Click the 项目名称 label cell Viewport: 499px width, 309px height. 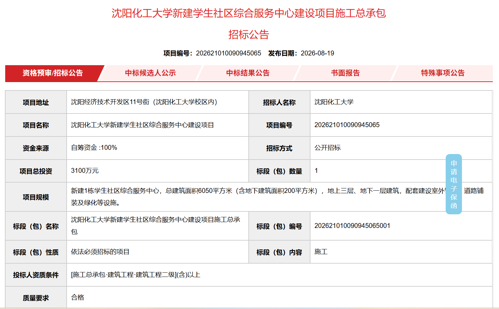(x=36, y=125)
